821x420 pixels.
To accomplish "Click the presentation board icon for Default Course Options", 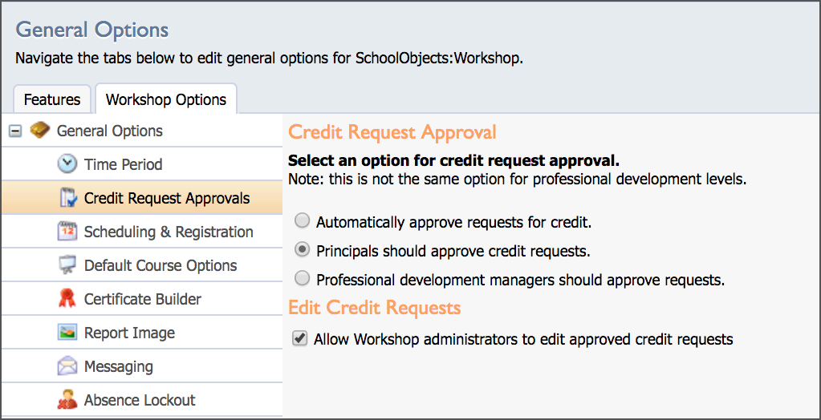I will coord(67,265).
